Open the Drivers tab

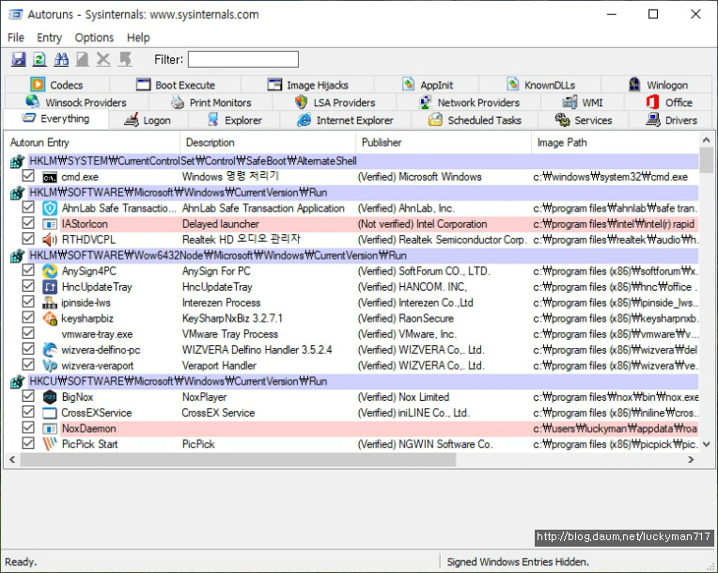[671, 120]
